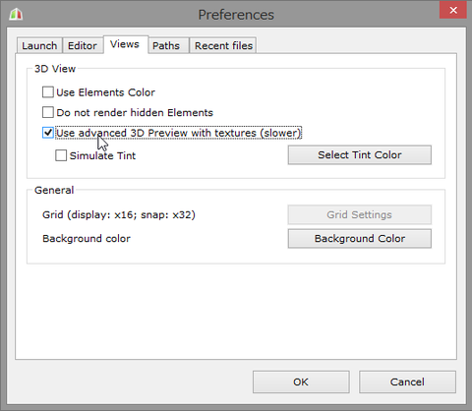Uncheck Use advanced 3D Preview with textures
472x411 pixels.
[48, 133]
